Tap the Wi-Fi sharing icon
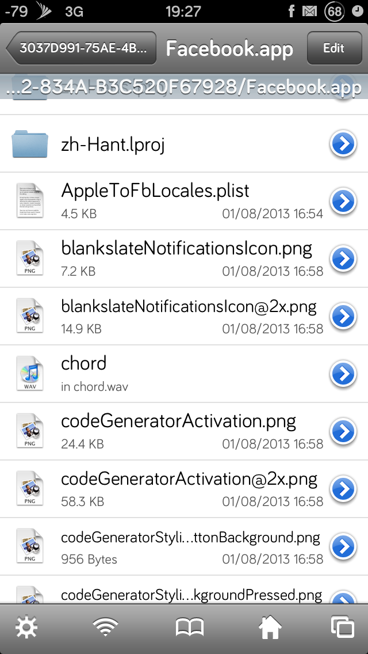This screenshot has height=654, width=368. click(x=105, y=626)
